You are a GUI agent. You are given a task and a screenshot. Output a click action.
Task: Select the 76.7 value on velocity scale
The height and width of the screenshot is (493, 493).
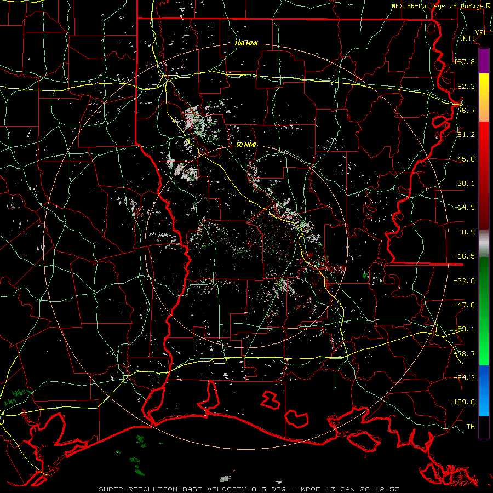pos(466,110)
